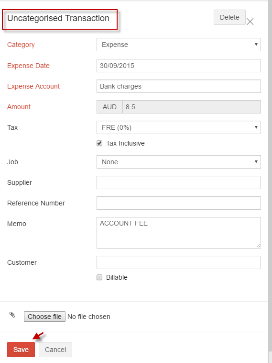Enable the Billable checkbox
Screen dimensions: 272x363
pyautogui.click(x=99, y=277)
